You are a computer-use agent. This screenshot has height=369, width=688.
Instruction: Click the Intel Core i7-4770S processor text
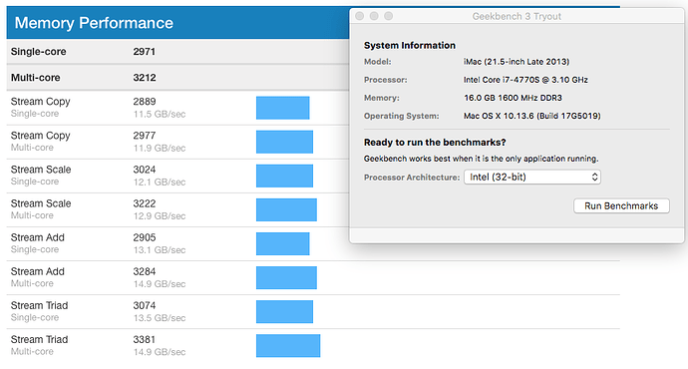525,80
